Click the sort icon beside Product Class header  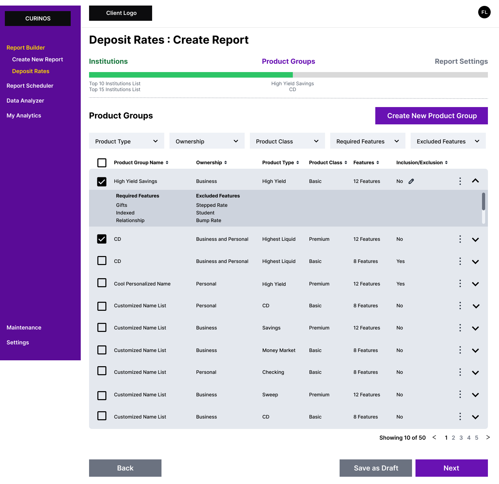346,162
